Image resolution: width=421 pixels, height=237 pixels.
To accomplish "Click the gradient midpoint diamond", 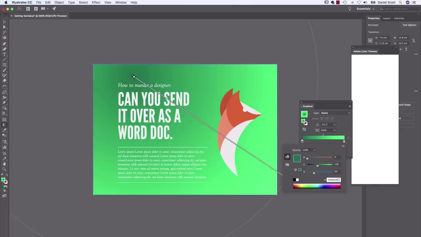I will [x=323, y=135].
